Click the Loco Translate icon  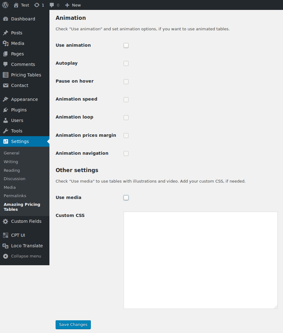(6, 246)
